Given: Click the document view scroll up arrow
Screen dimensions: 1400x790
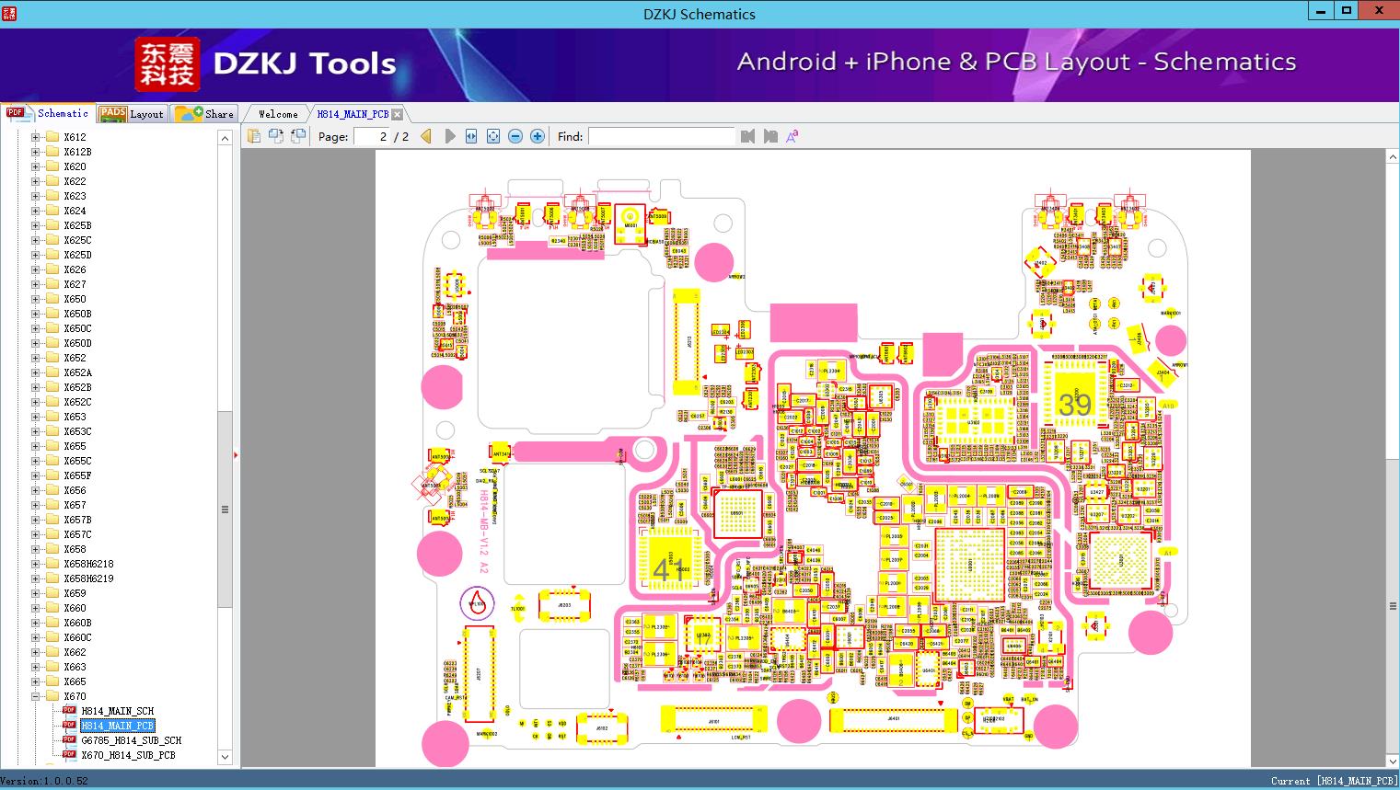Looking at the screenshot, I should 1393,157.
